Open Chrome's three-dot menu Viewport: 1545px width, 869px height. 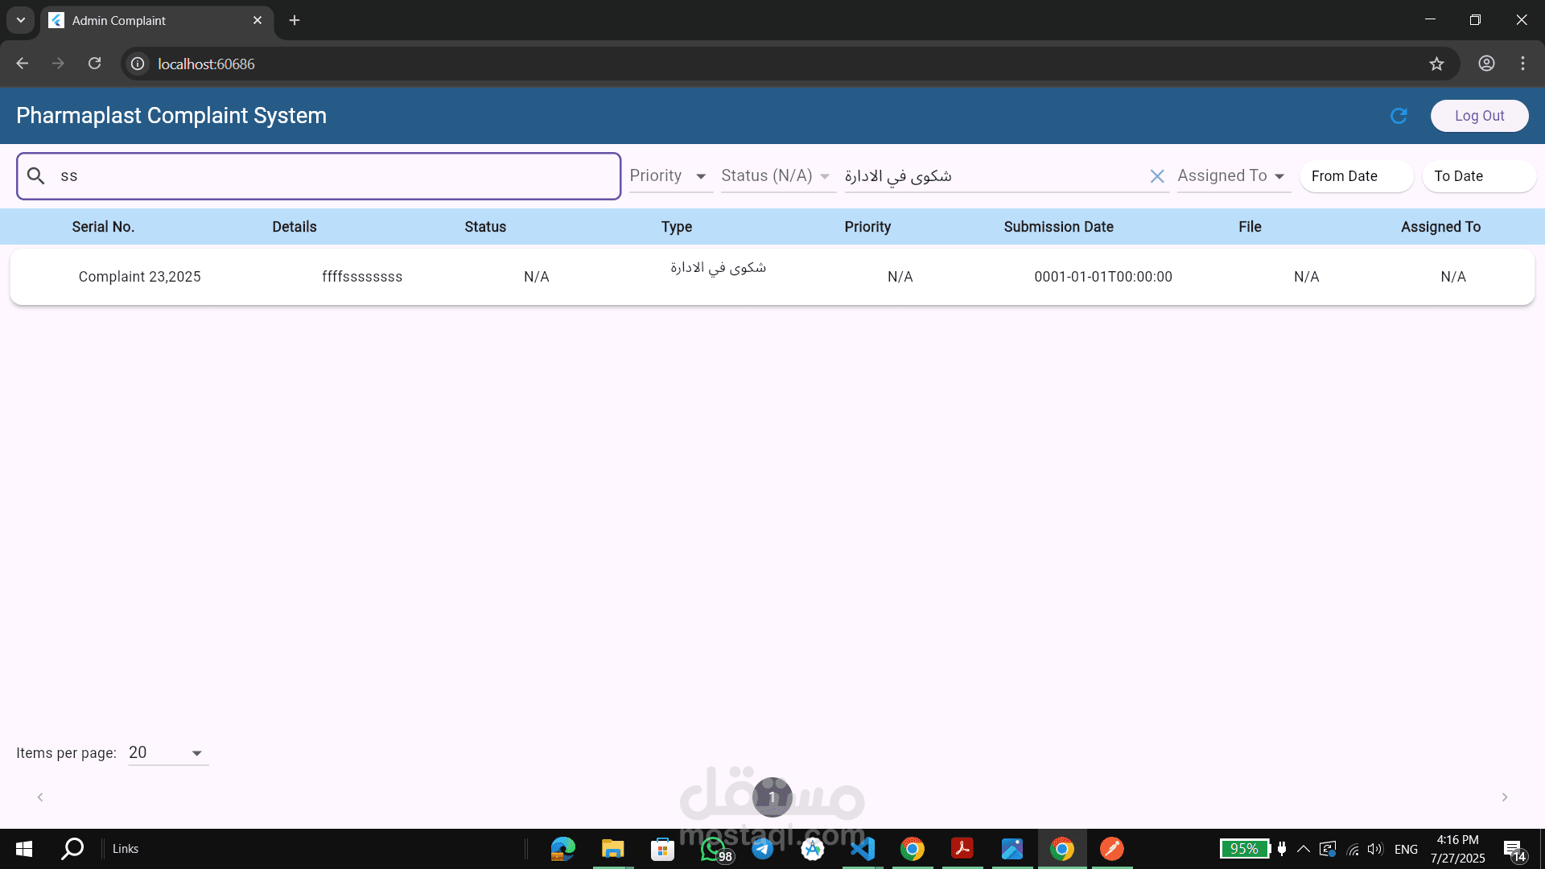pyautogui.click(x=1523, y=64)
